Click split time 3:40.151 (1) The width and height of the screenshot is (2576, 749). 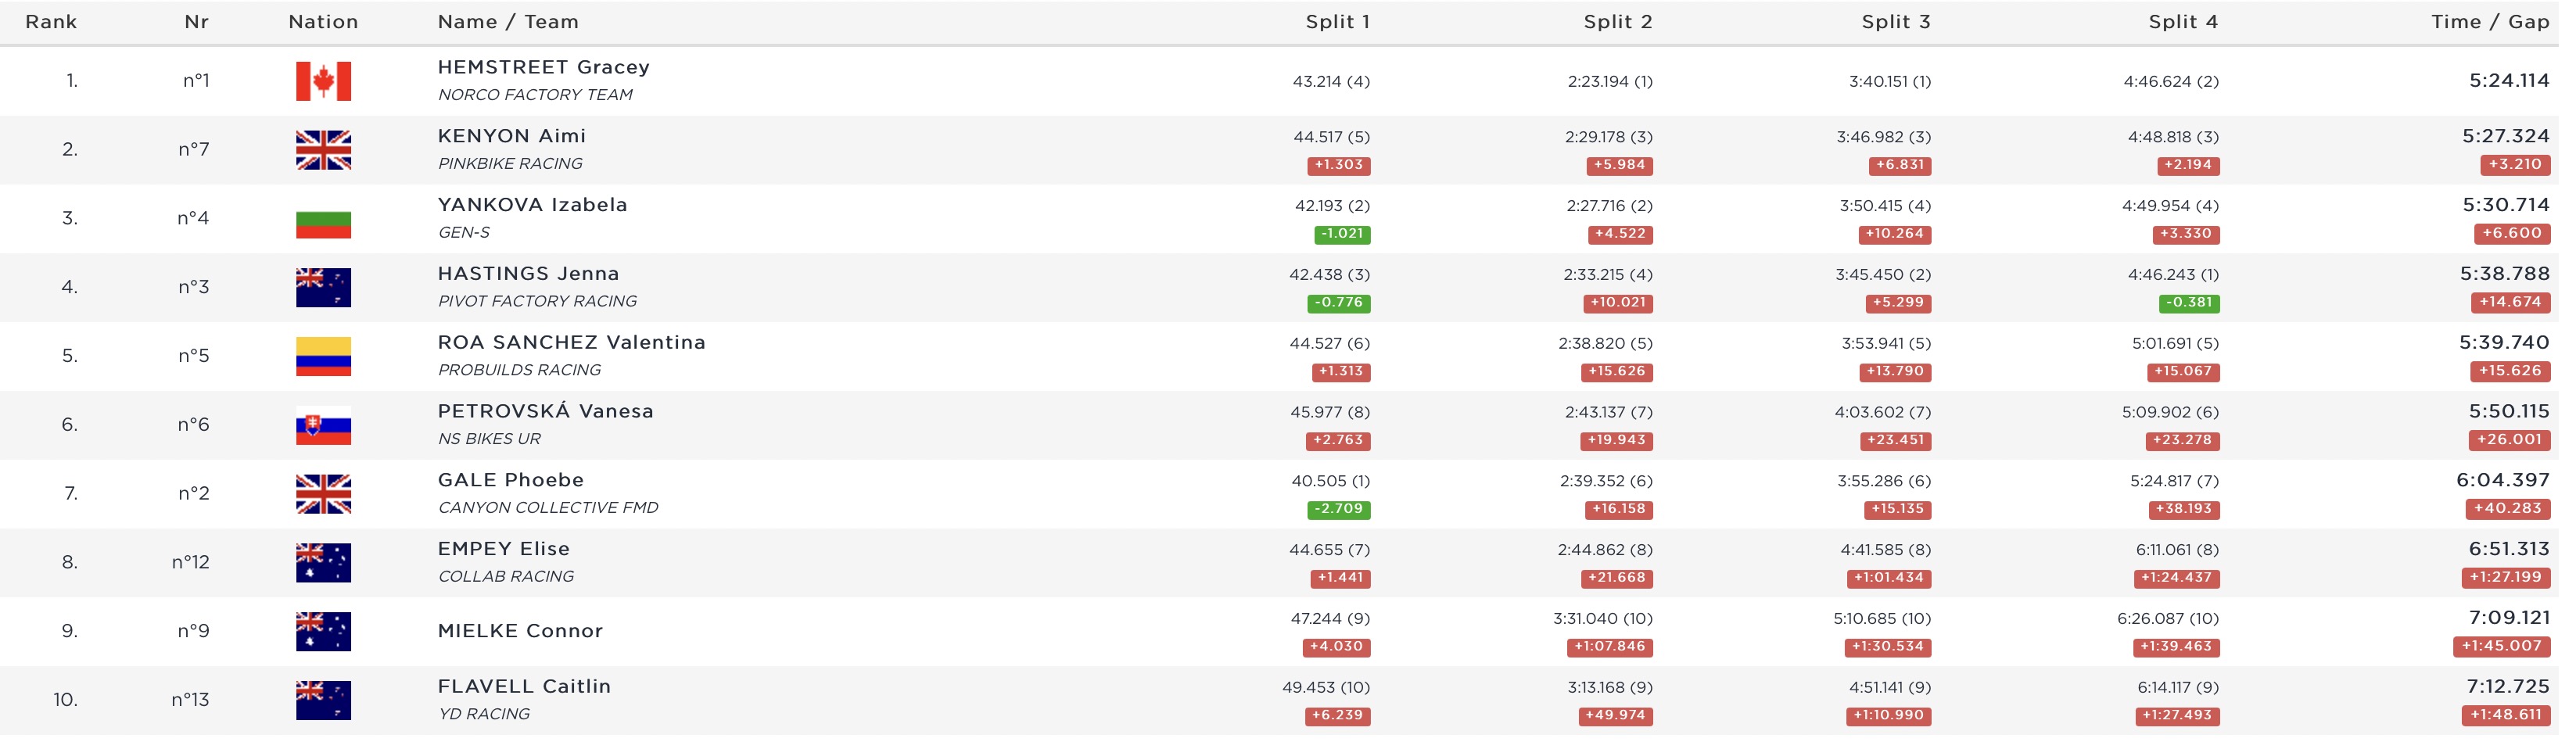1890,82
